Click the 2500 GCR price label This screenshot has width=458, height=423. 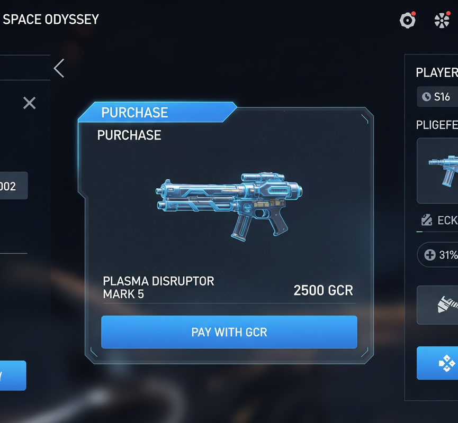(x=323, y=290)
